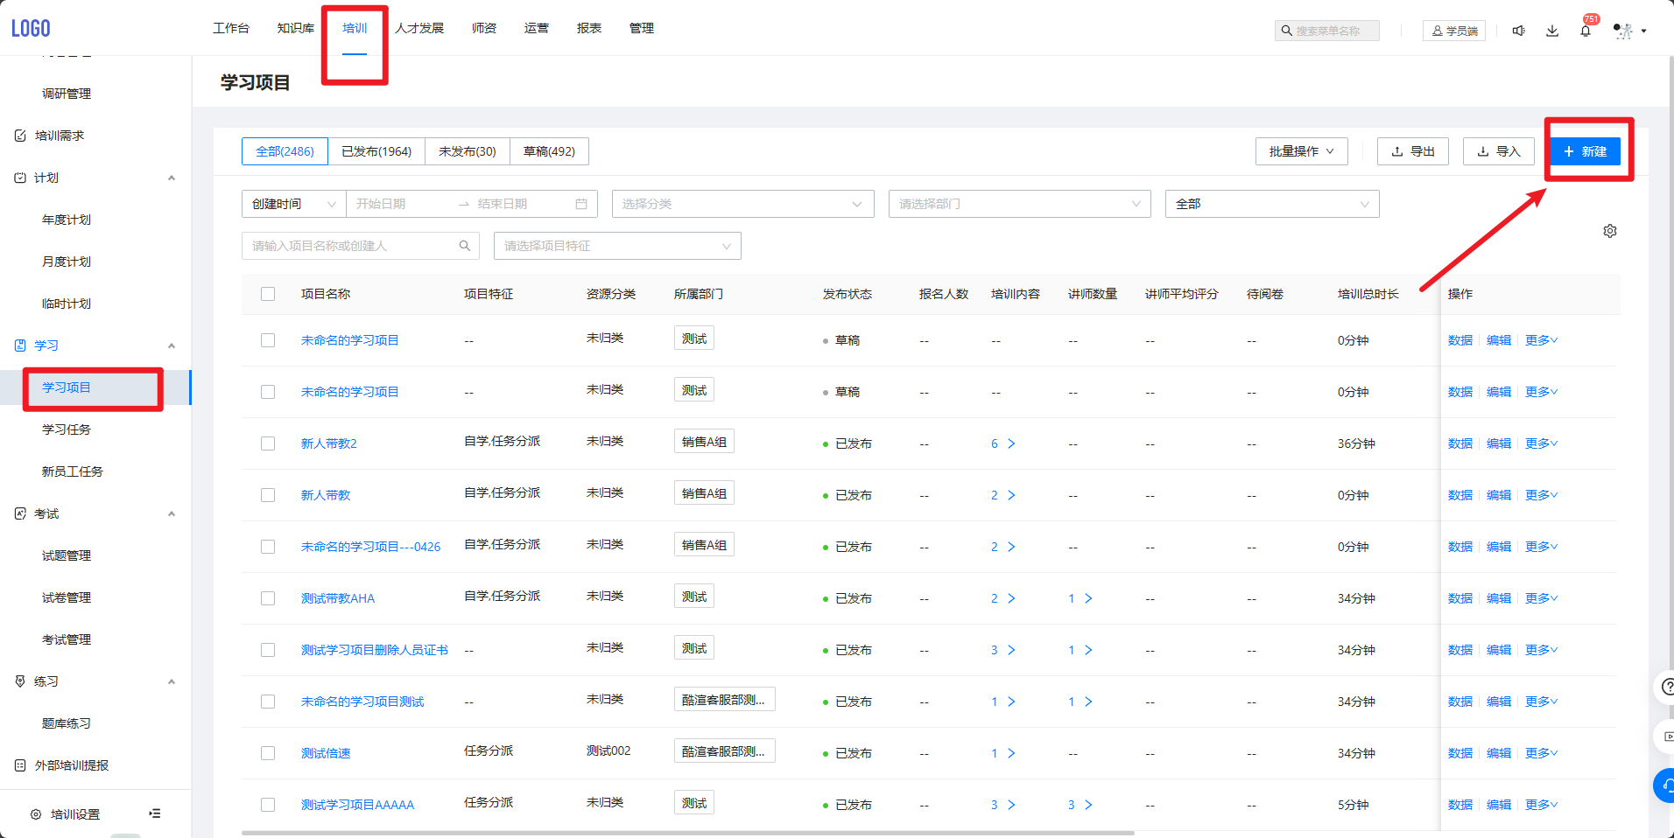Click the speaker announcement icon
This screenshot has width=1674, height=838.
[x=1518, y=31]
